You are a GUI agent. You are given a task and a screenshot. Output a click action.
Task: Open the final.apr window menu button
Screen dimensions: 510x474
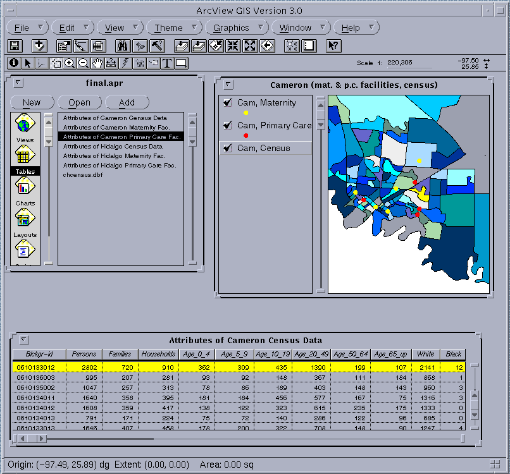18,83
